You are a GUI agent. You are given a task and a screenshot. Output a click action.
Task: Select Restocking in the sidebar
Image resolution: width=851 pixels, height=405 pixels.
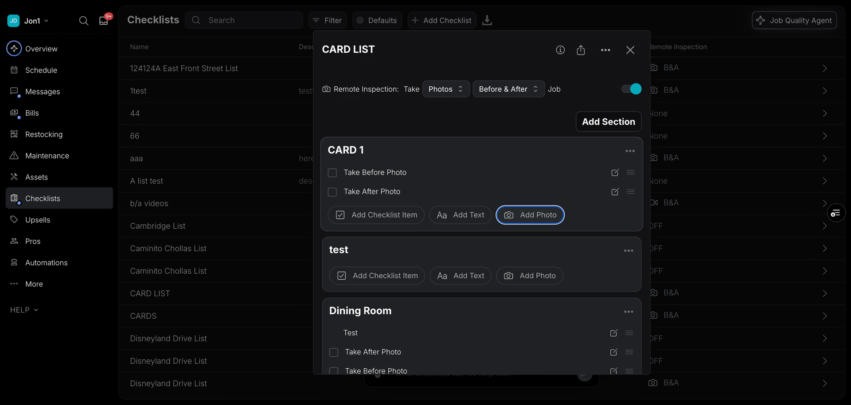(x=43, y=134)
